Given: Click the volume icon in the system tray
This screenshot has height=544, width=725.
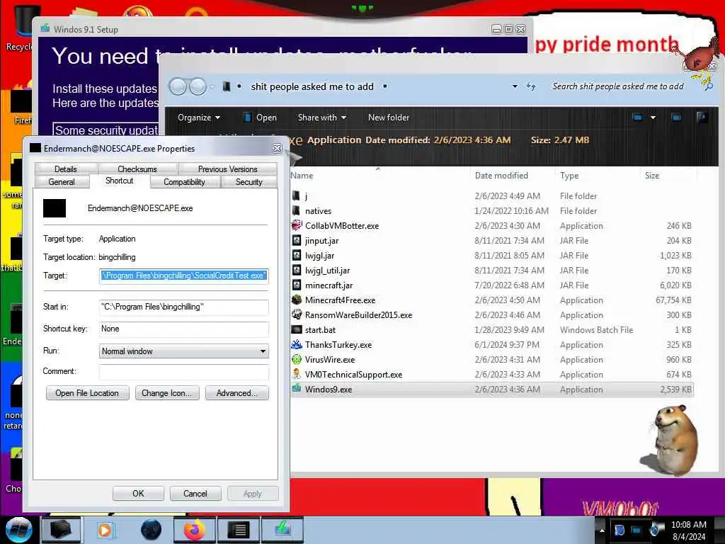Looking at the screenshot, I should tap(655, 530).
